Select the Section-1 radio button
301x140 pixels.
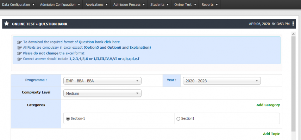[x=68, y=118]
